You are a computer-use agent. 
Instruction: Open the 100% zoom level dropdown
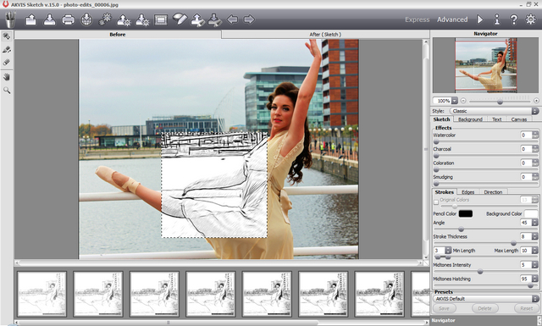[x=455, y=101]
